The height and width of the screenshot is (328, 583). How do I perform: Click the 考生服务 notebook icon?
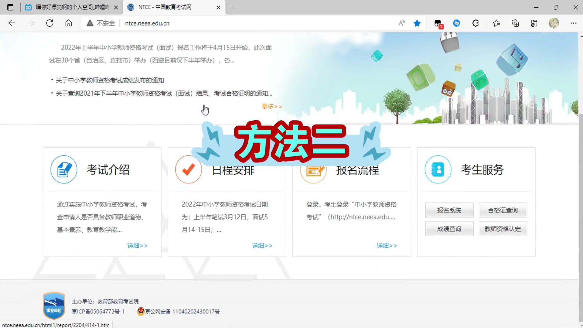pyautogui.click(x=438, y=169)
